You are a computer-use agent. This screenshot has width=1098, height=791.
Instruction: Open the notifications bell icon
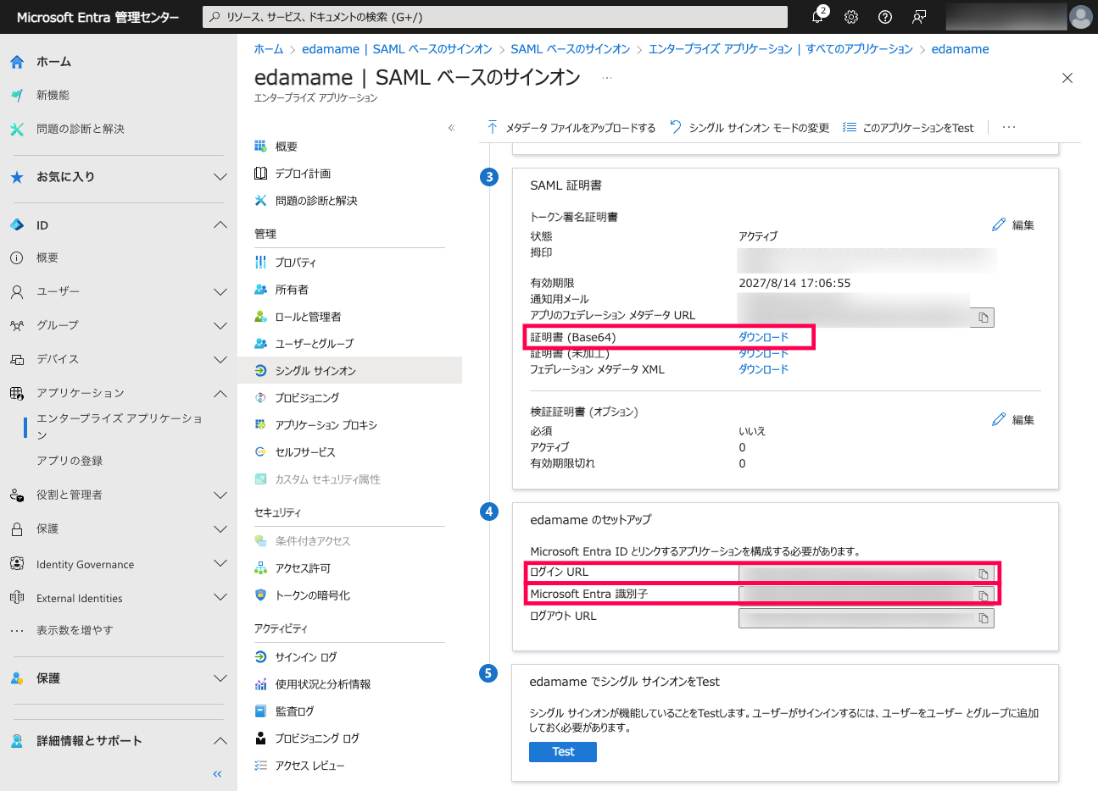(x=818, y=16)
